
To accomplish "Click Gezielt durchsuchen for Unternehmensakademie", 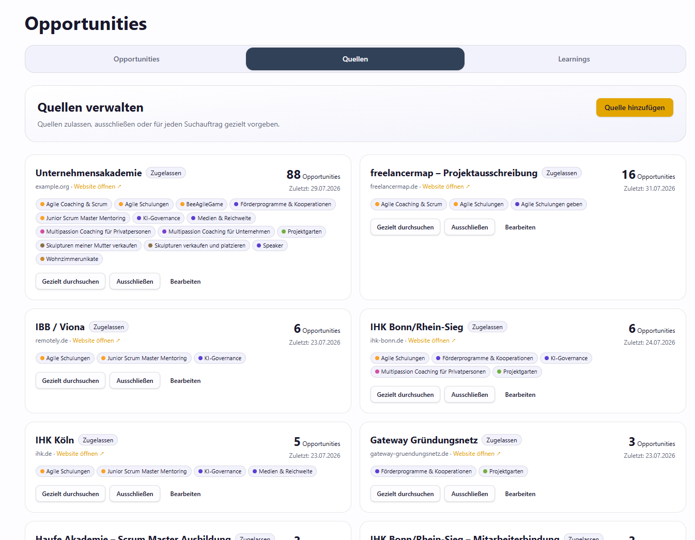I will (70, 282).
